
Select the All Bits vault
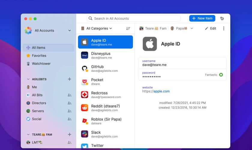tap(49, 95)
